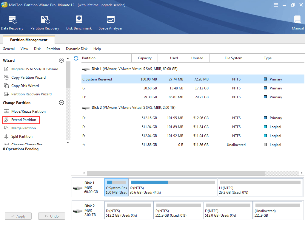Choose Merge Partition in the sidebar
305x228 pixels.
point(24,128)
